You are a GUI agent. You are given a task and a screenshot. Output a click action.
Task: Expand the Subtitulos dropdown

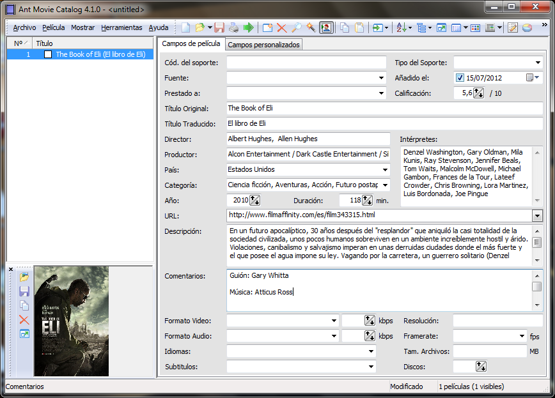point(371,367)
